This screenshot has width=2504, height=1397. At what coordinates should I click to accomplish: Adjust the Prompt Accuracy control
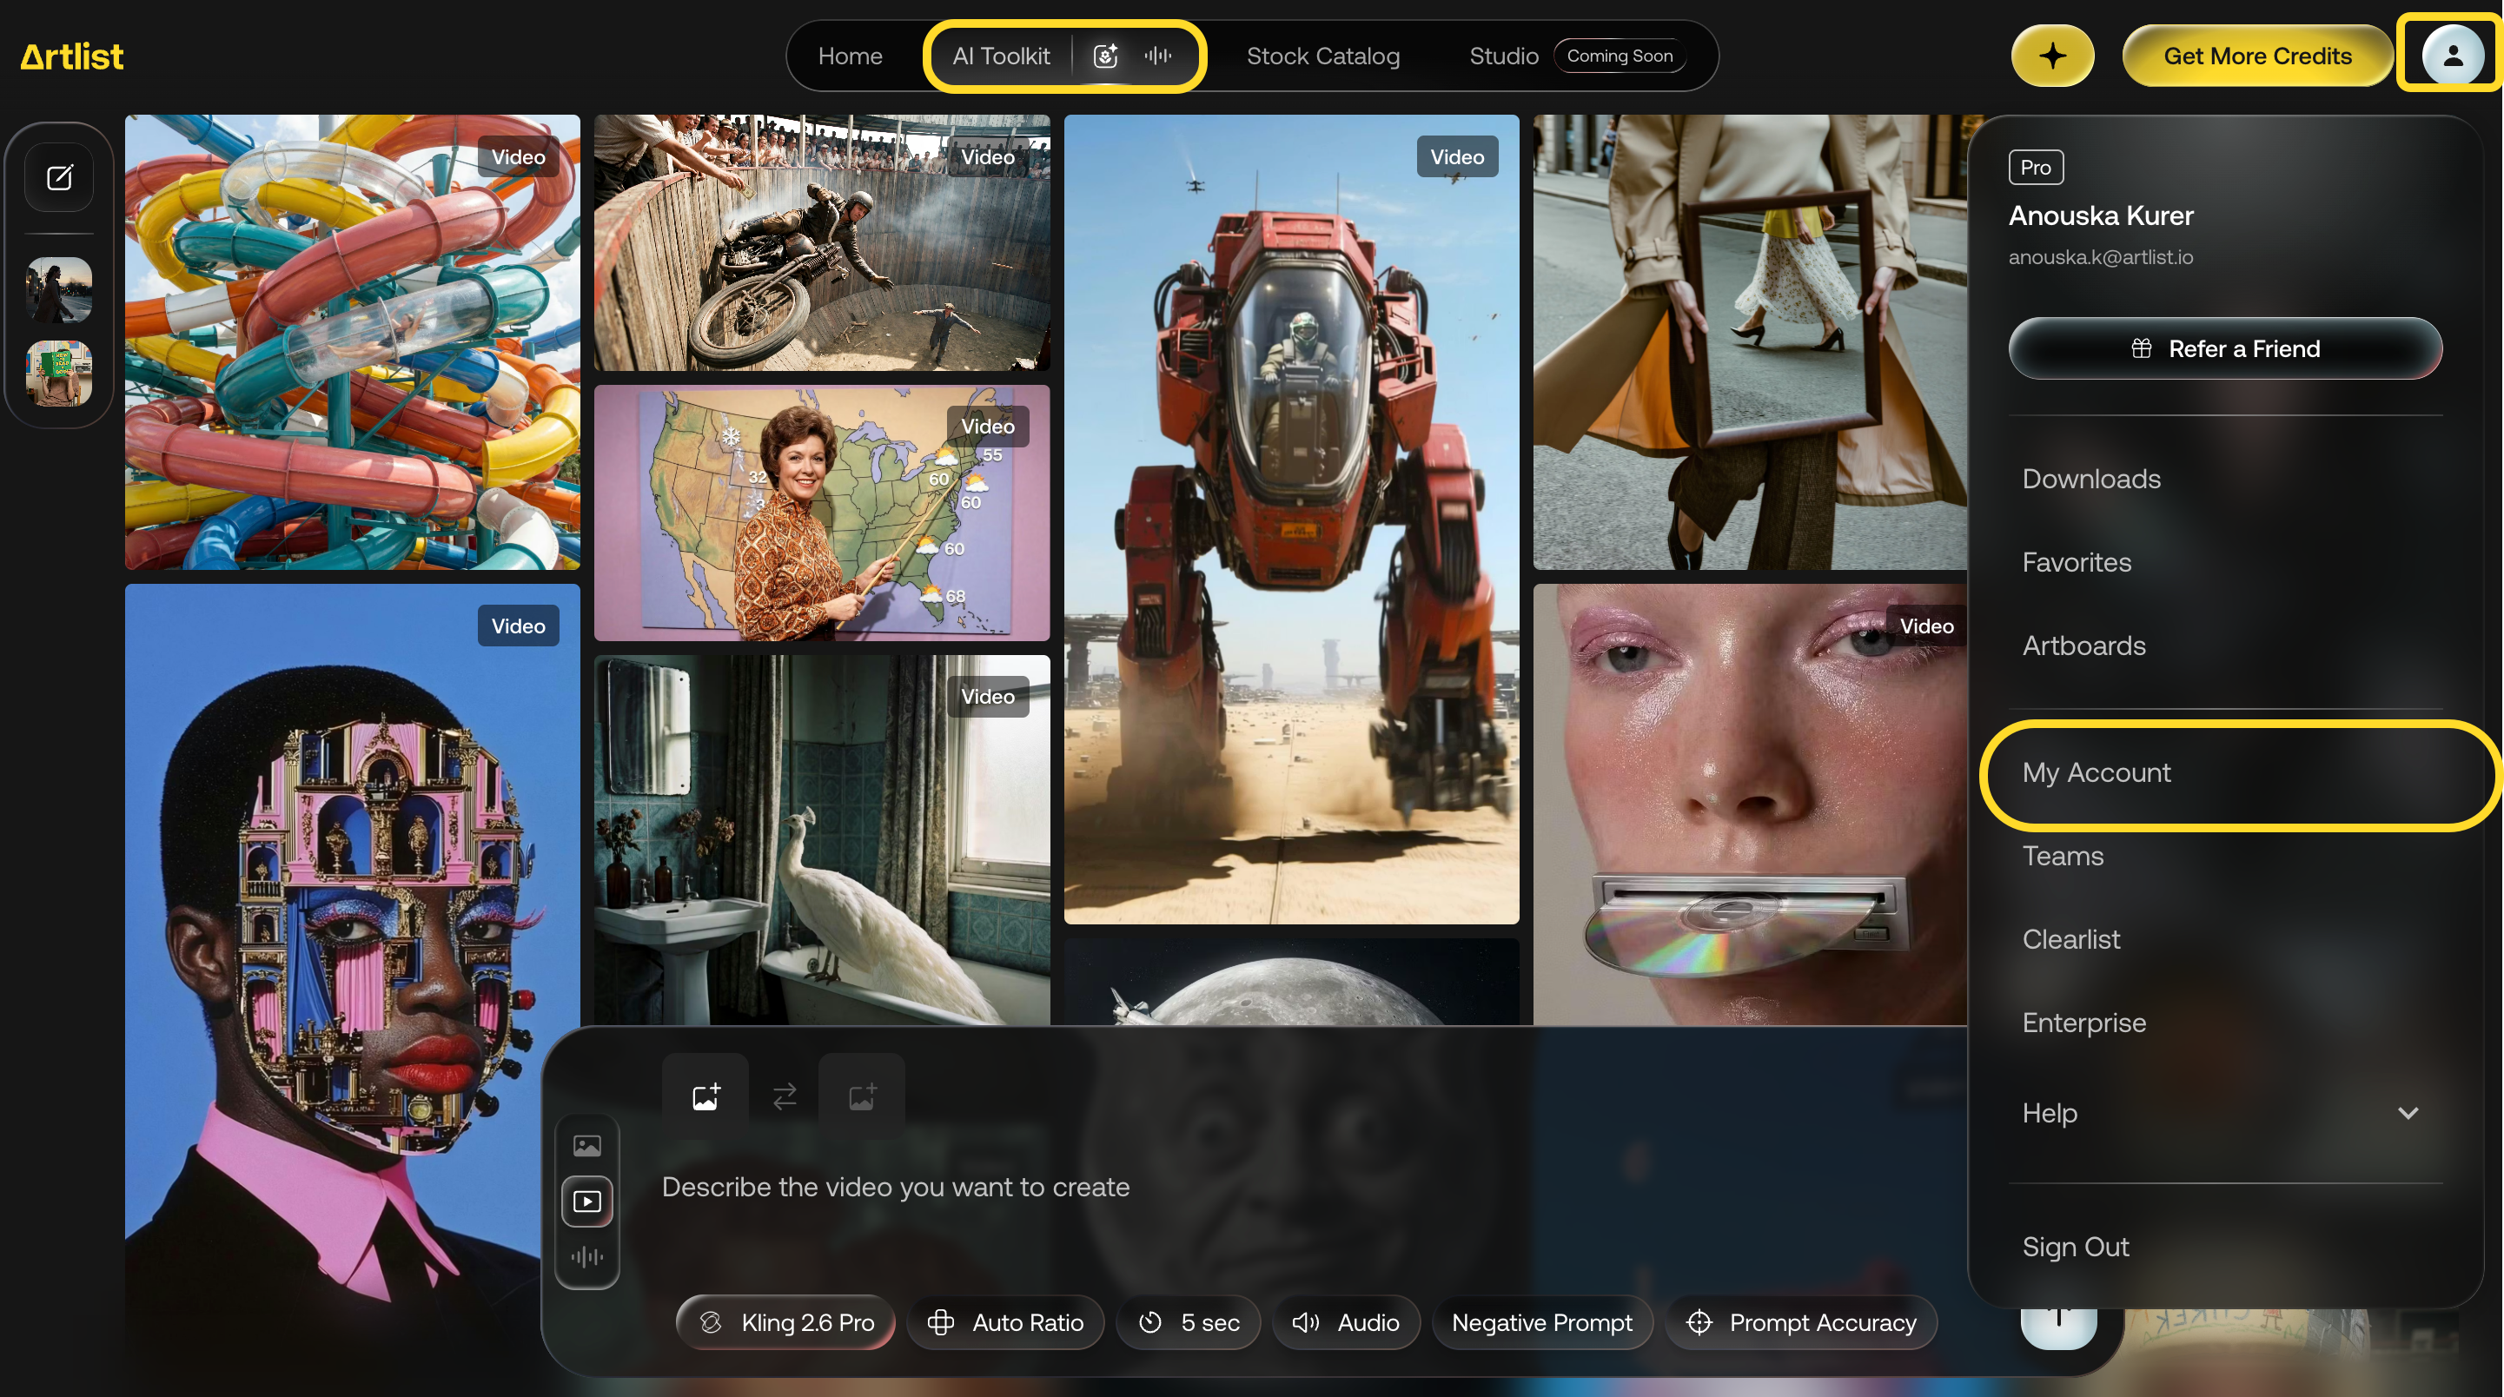point(1800,1321)
